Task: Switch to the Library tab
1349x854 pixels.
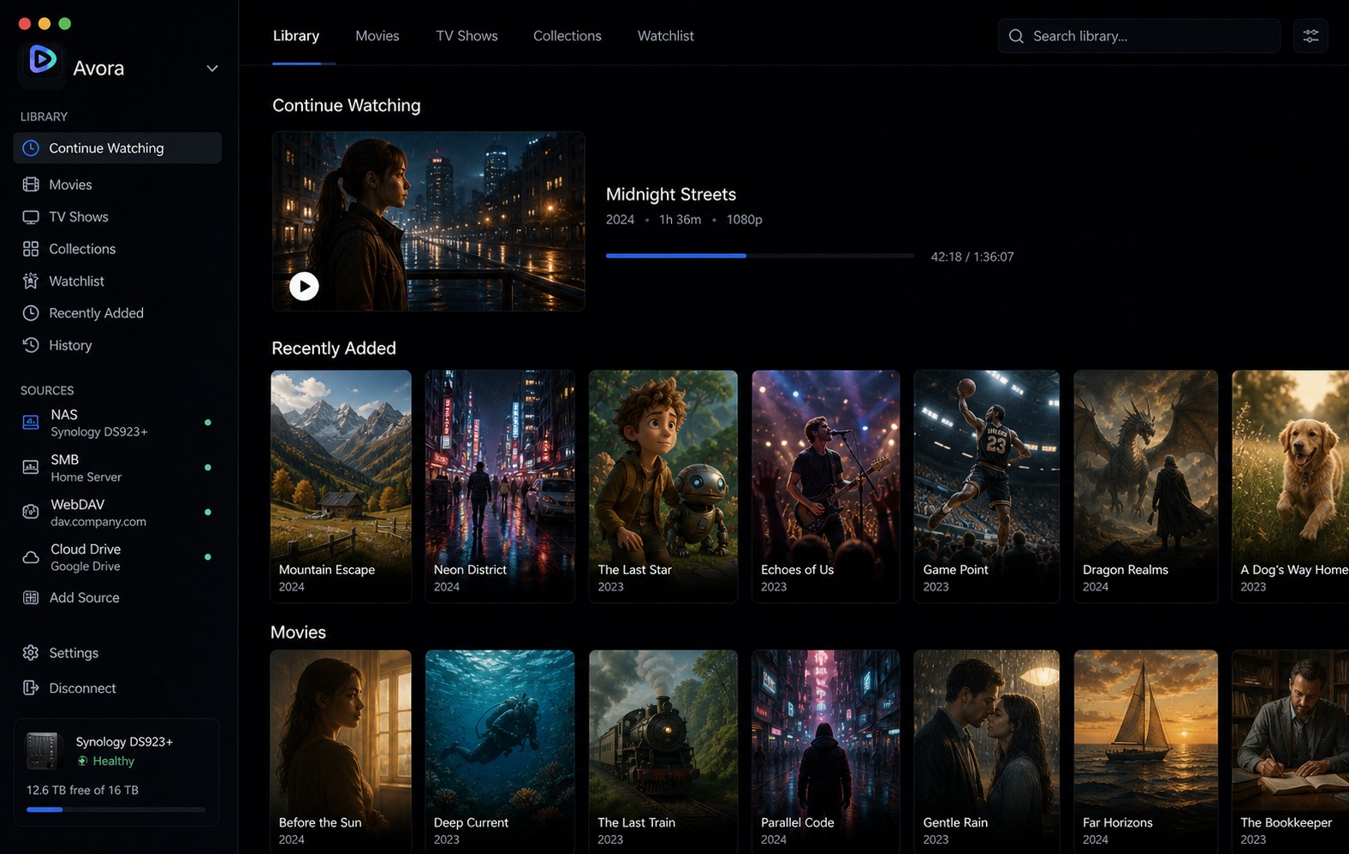Action: pos(296,36)
